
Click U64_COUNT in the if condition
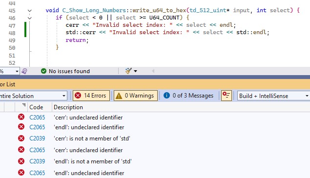click(x=164, y=18)
